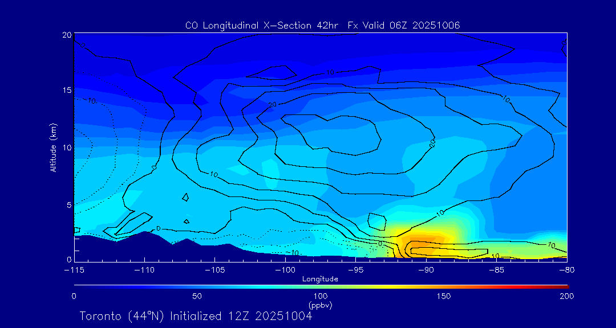Screen dimensions: 616x328
Task: Select longitude tick label "-110"
Action: [144, 270]
